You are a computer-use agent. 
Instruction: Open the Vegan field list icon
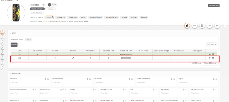point(216,79)
